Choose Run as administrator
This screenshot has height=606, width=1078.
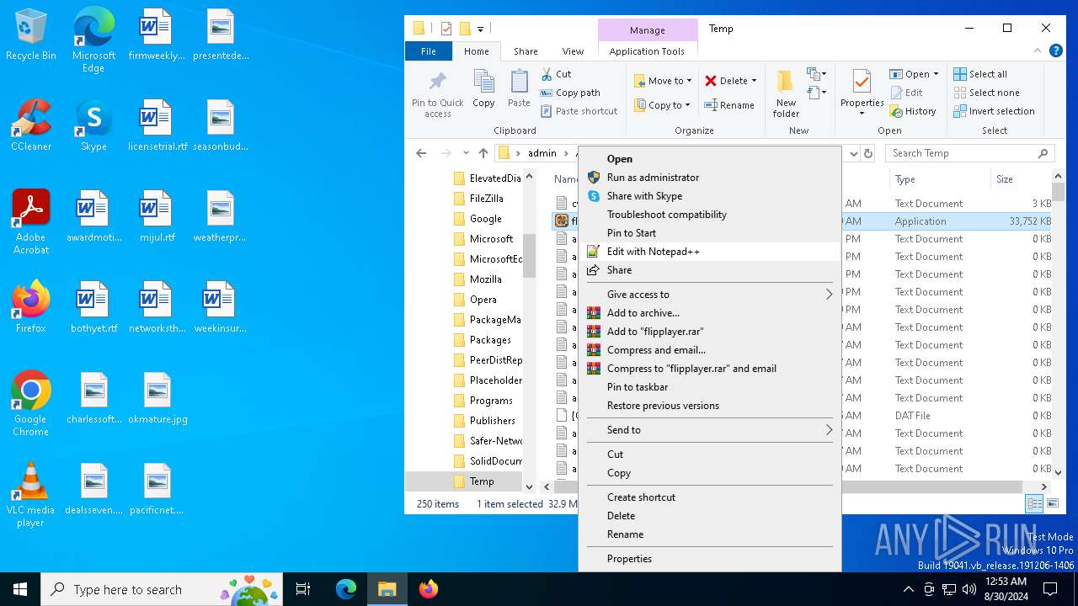pos(709,178)
